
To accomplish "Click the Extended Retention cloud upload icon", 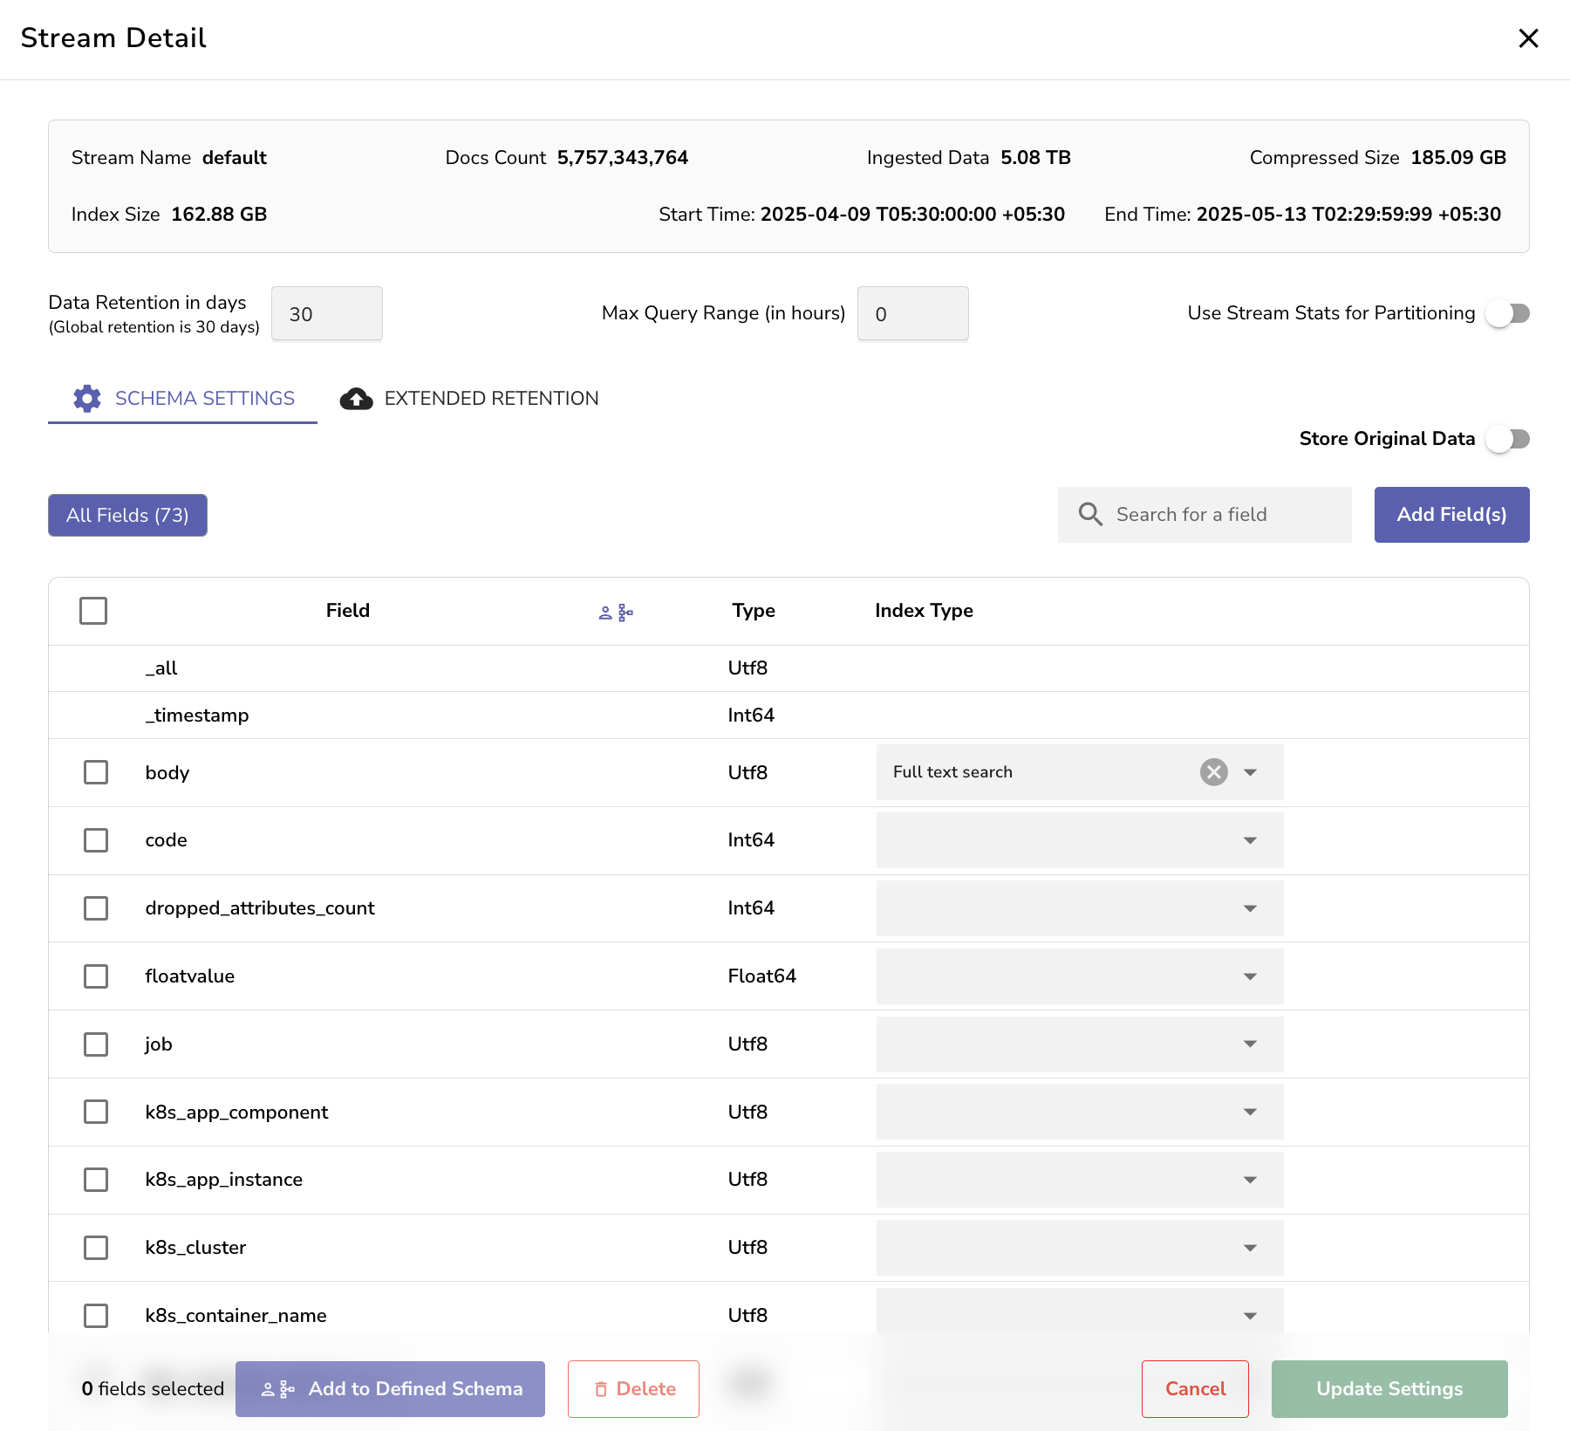I will point(356,399).
